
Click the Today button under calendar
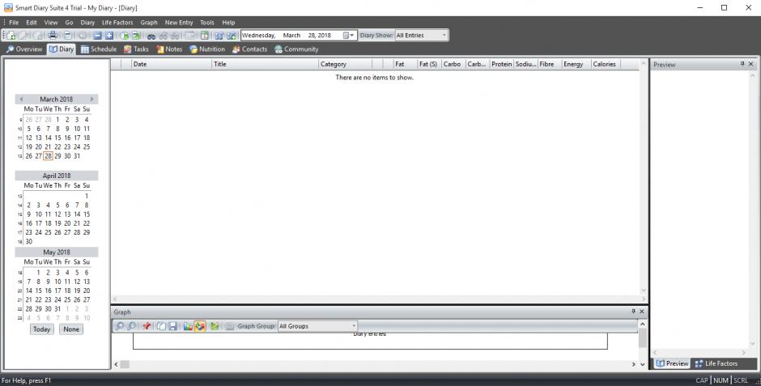(x=42, y=329)
